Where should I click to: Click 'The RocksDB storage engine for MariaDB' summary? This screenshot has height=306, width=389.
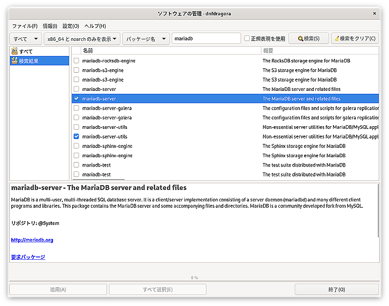[x=306, y=61]
